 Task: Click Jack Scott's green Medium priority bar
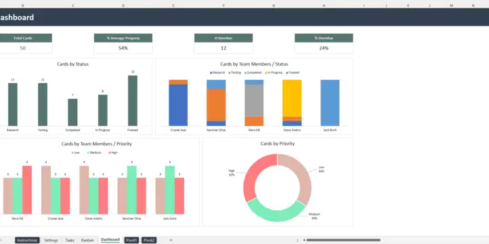pyautogui.click(x=169, y=190)
